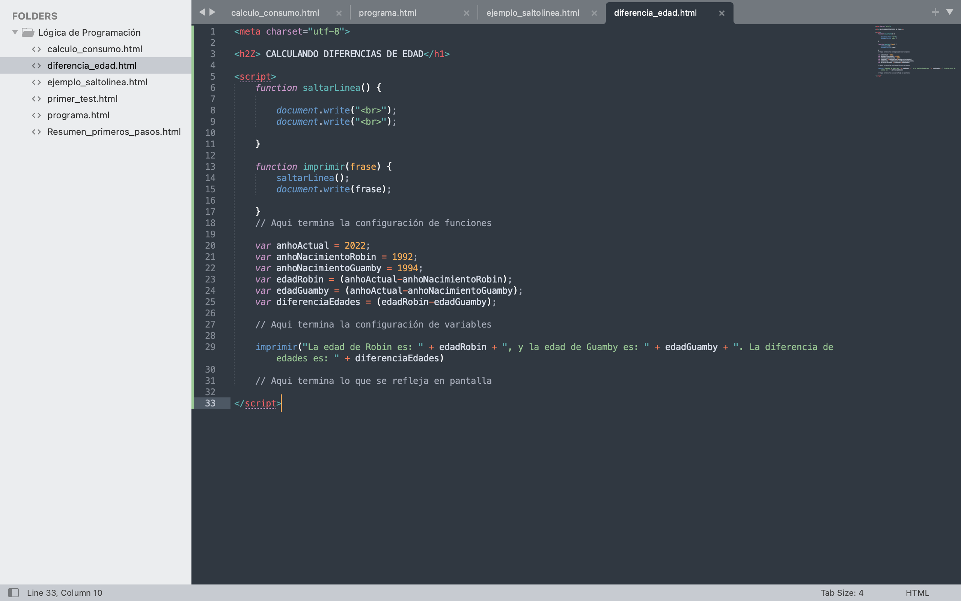Close the calculo_consumo.html tab
961x601 pixels.
pyautogui.click(x=339, y=13)
